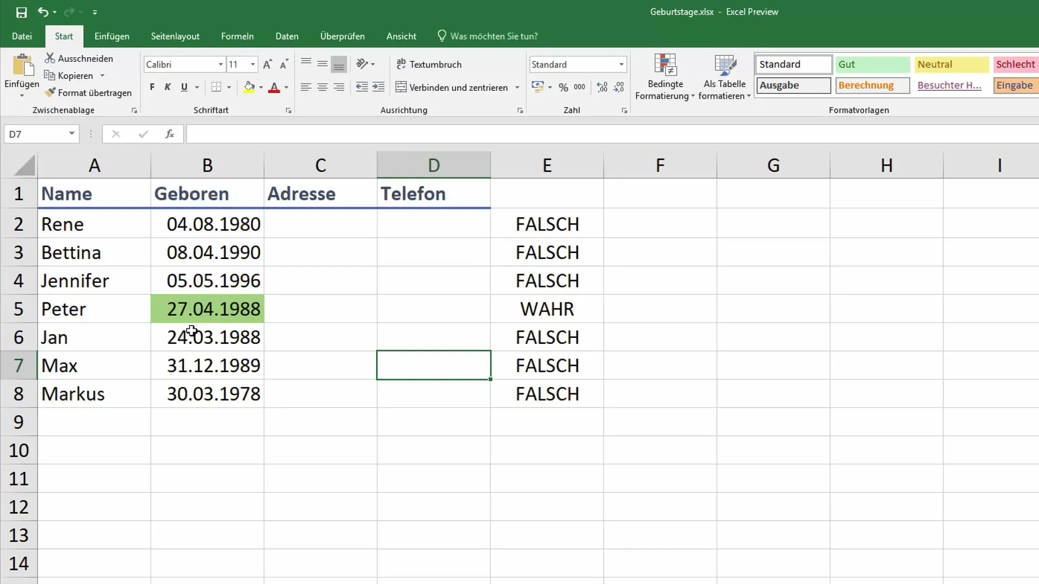Switch to the Seitenlayout tab
This screenshot has width=1039, height=584.
point(175,36)
